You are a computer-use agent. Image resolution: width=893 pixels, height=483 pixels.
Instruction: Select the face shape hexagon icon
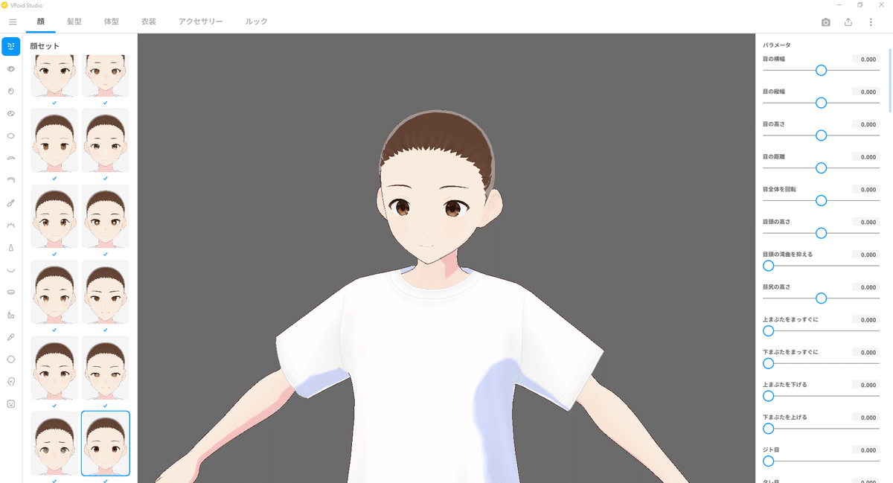point(11,359)
